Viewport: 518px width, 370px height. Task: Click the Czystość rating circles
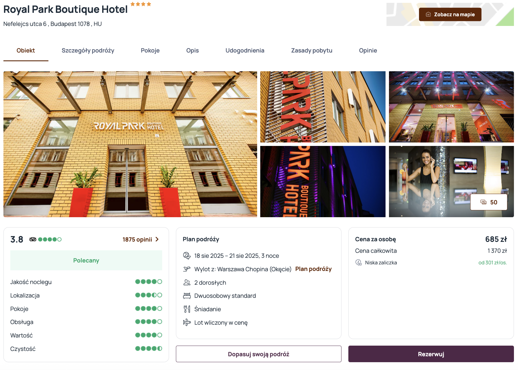(149, 348)
